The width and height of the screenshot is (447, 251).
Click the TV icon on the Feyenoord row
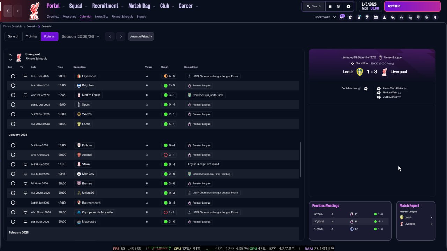coord(25,76)
